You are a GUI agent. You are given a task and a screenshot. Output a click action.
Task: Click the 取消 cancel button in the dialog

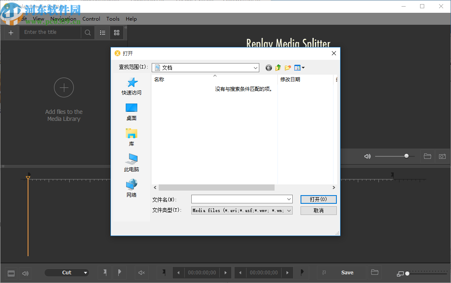[x=318, y=210]
